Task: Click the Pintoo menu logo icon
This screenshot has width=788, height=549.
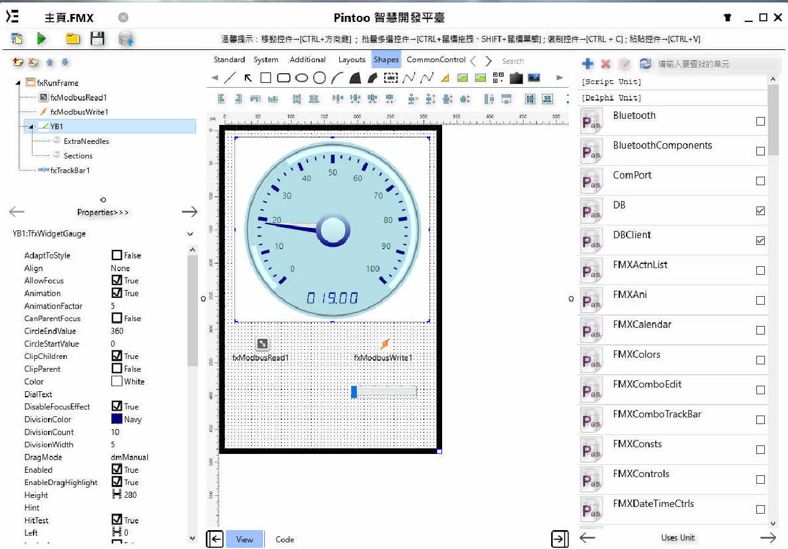Action: coord(12,17)
